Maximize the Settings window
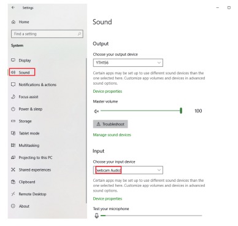Viewport: 238px width, 226px height. [x=229, y=8]
